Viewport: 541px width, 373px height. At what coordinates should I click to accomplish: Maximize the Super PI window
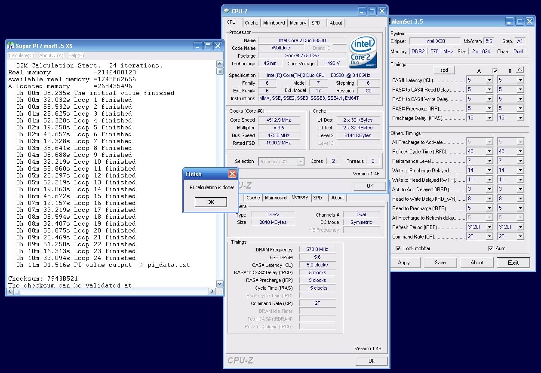208,46
